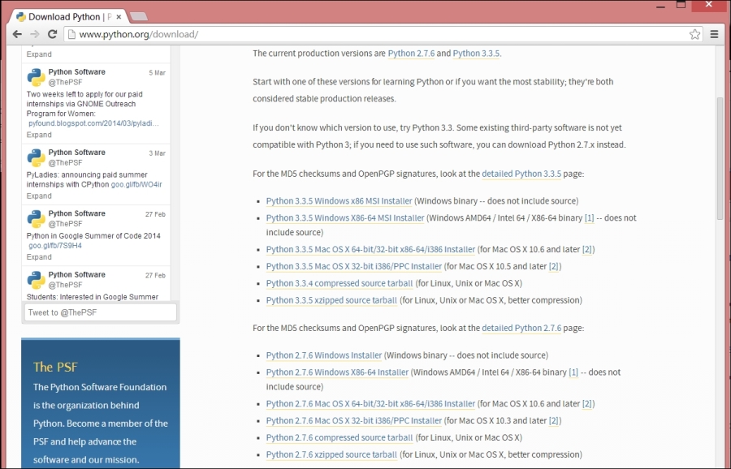
Task: Click the Tweet to @ThePSF input box
Action: (x=100, y=312)
